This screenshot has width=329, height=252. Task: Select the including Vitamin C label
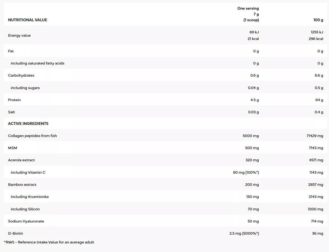(x=28, y=172)
